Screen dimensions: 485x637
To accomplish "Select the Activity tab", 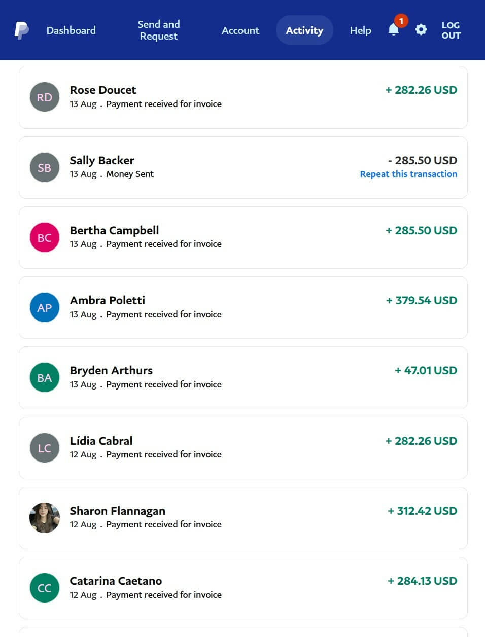I will click(304, 30).
